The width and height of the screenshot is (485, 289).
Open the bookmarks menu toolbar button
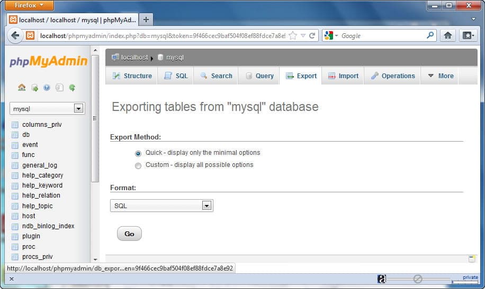pyautogui.click(x=468, y=35)
